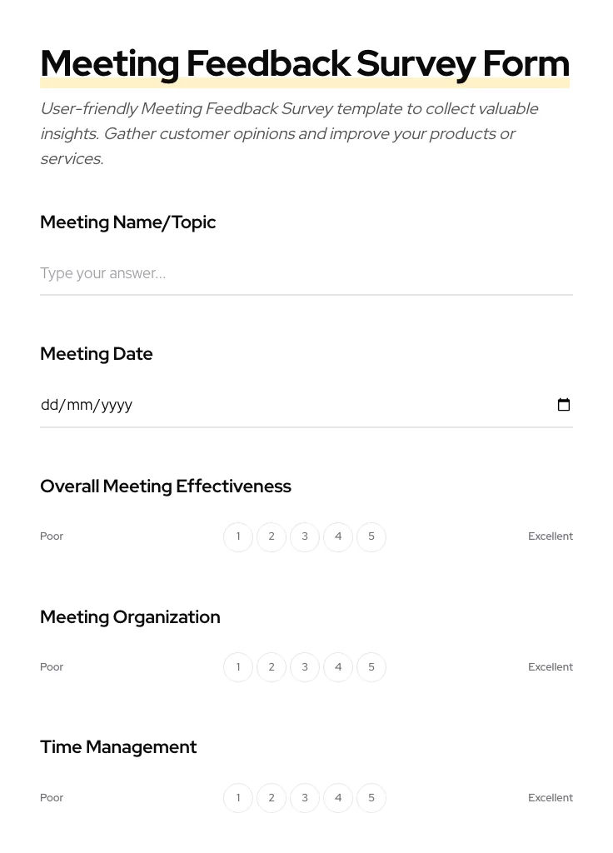The height and width of the screenshot is (853, 613).
Task: Select rating 4 for Overall Meeting Effectiveness
Action: click(x=338, y=536)
